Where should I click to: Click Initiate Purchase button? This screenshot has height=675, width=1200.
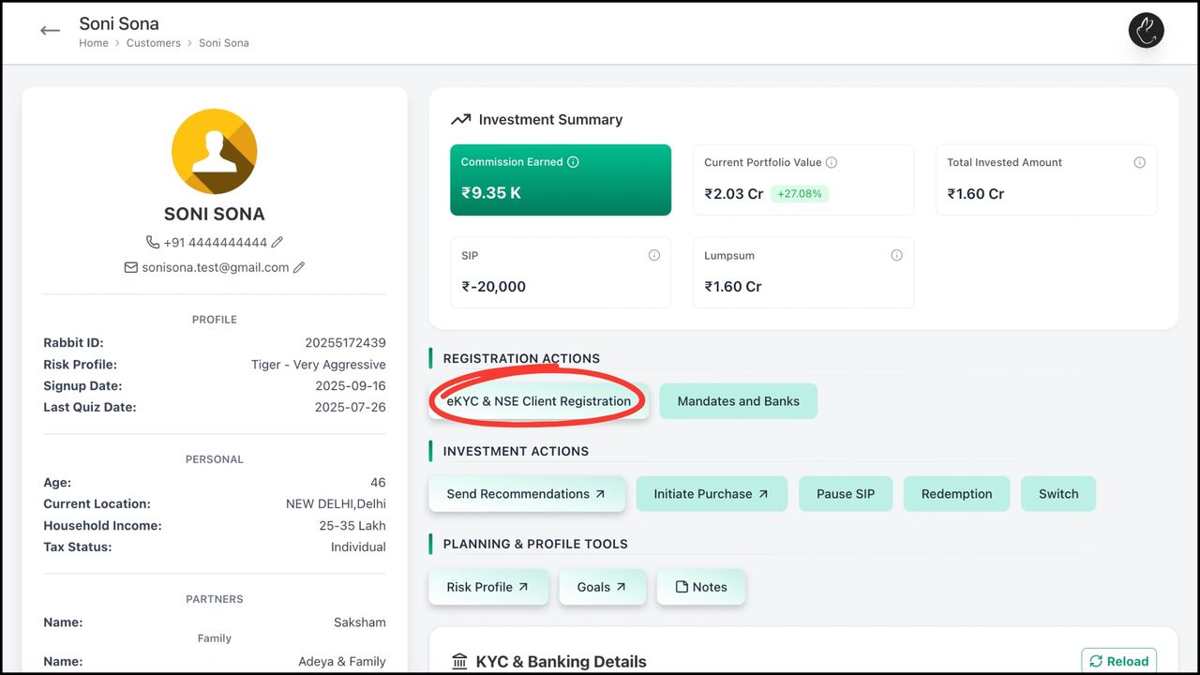click(x=711, y=494)
